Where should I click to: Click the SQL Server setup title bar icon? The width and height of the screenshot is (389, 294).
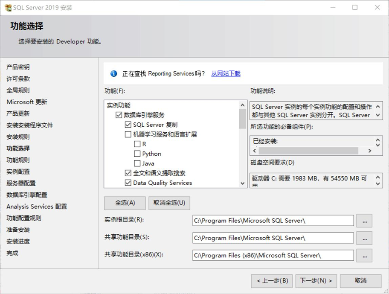(x=8, y=8)
